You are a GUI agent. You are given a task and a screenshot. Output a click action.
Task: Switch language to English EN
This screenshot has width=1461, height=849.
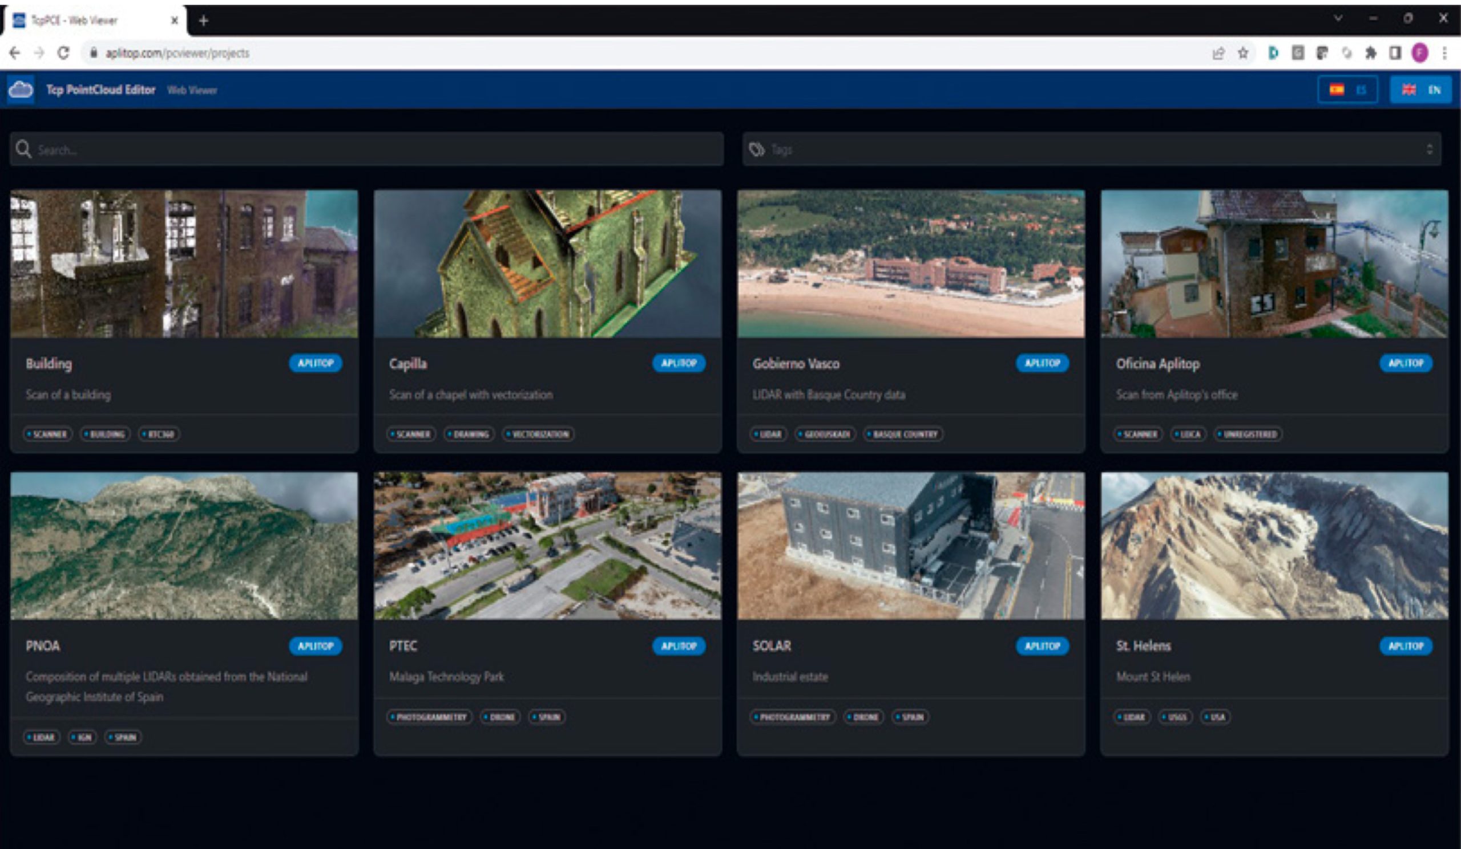[1420, 90]
